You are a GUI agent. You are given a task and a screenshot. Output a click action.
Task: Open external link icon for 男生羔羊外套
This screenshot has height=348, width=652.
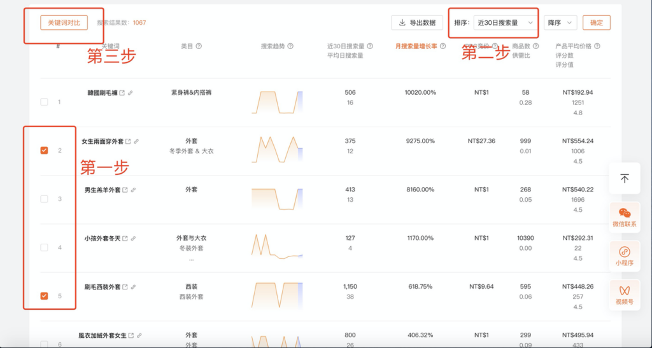pos(125,190)
